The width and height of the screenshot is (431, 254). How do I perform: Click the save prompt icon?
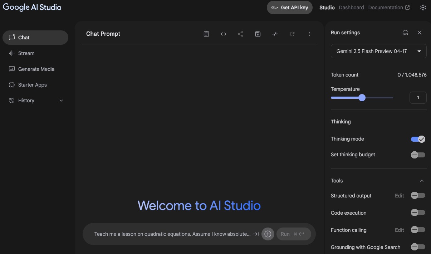click(258, 34)
